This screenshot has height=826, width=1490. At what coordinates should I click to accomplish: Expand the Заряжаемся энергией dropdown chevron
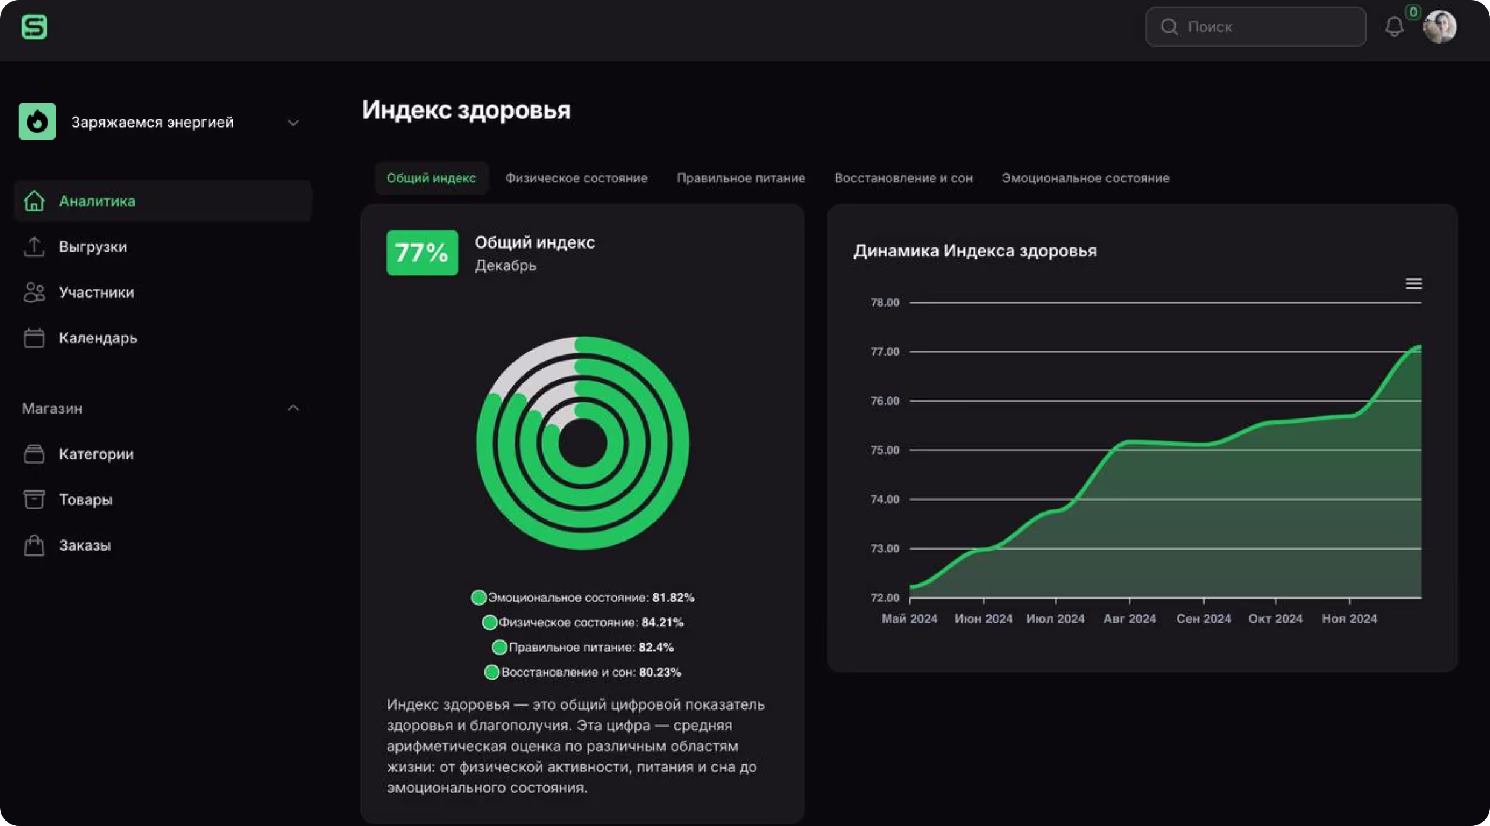point(293,123)
